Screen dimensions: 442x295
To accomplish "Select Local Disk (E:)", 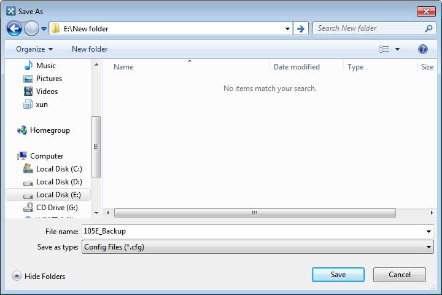I will click(58, 195).
